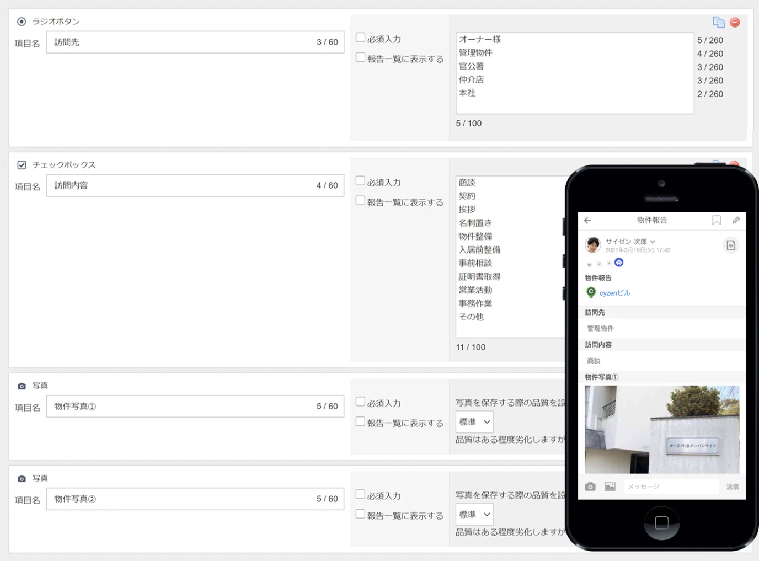Tap the 管理物件 value under 訪問先 in phone
The image size is (759, 561).
pyautogui.click(x=600, y=328)
